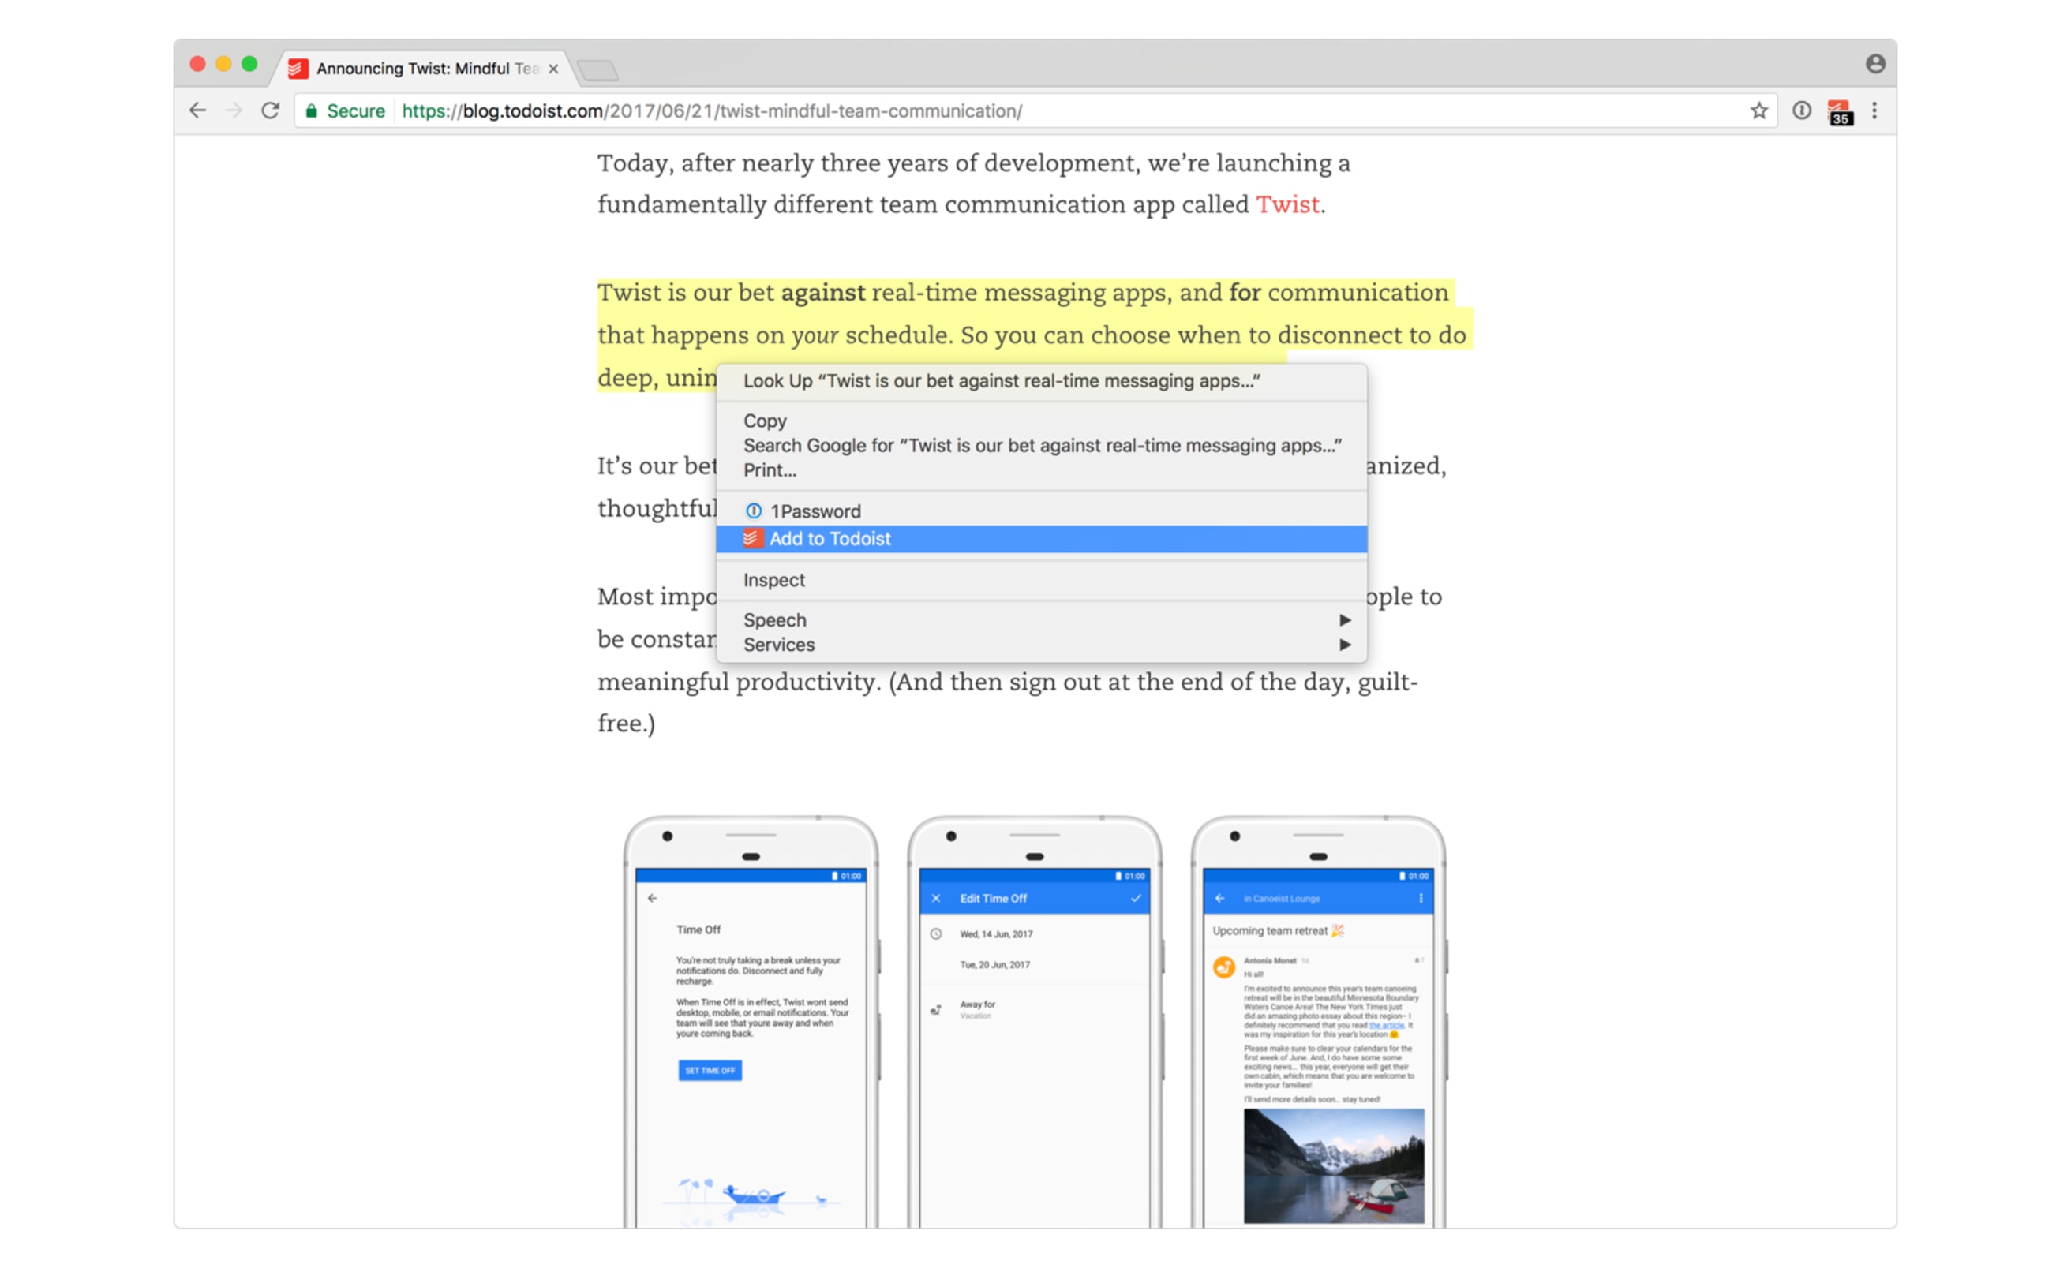This screenshot has width=2071, height=1268.
Task: Select the Announcing Twist browser tab
Action: (x=425, y=69)
